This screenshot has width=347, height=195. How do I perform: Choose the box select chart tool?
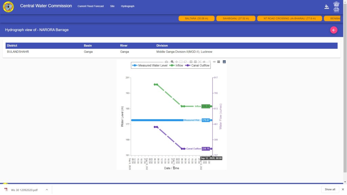pos(181,62)
